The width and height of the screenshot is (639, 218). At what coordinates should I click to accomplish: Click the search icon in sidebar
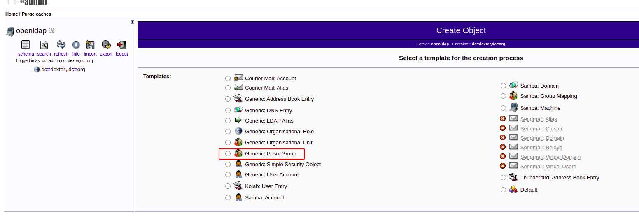[44, 45]
